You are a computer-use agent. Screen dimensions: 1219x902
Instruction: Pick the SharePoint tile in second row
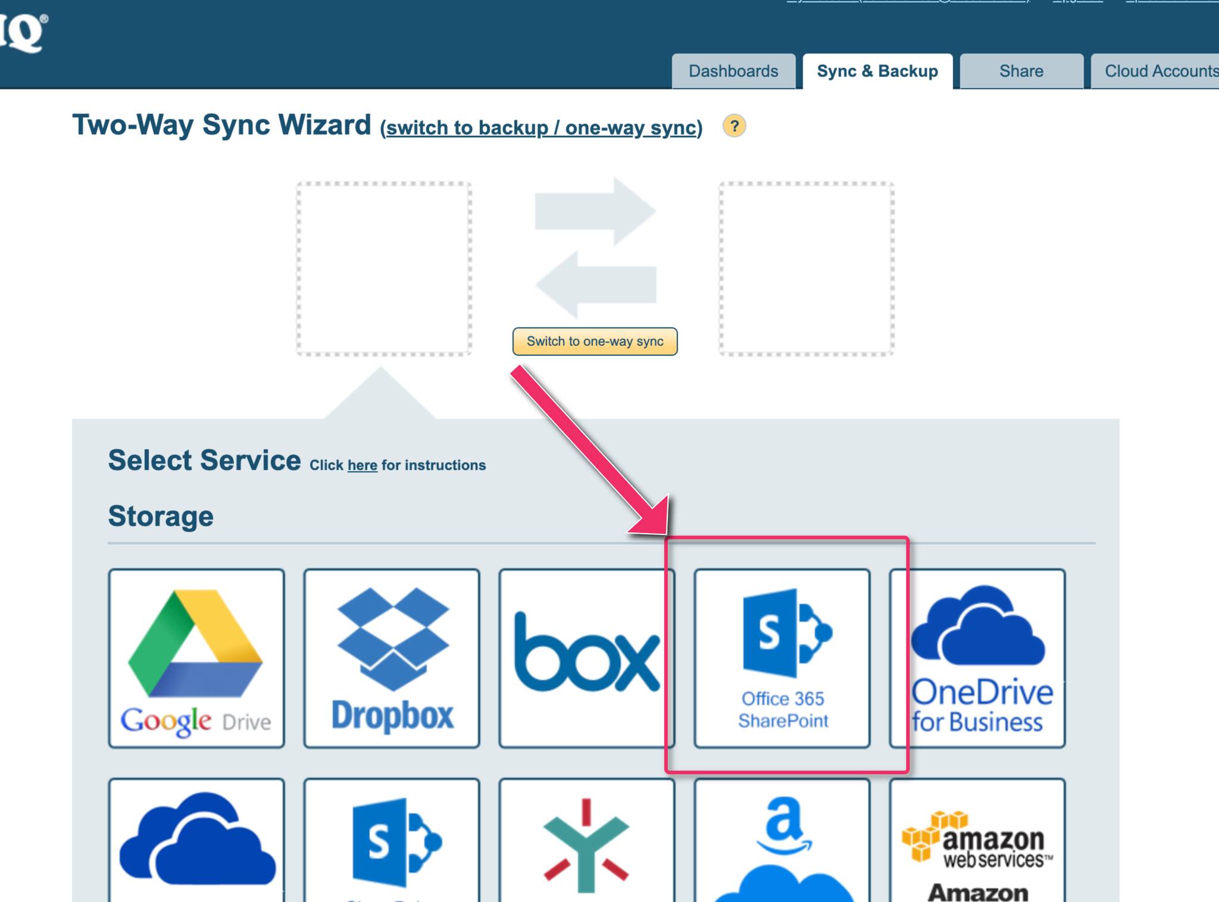[392, 840]
